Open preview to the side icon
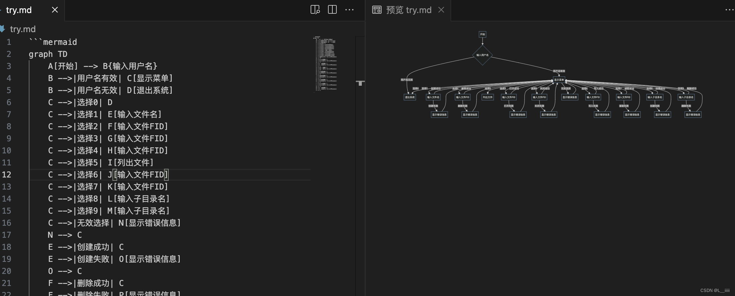The width and height of the screenshot is (735, 296). pos(315,10)
